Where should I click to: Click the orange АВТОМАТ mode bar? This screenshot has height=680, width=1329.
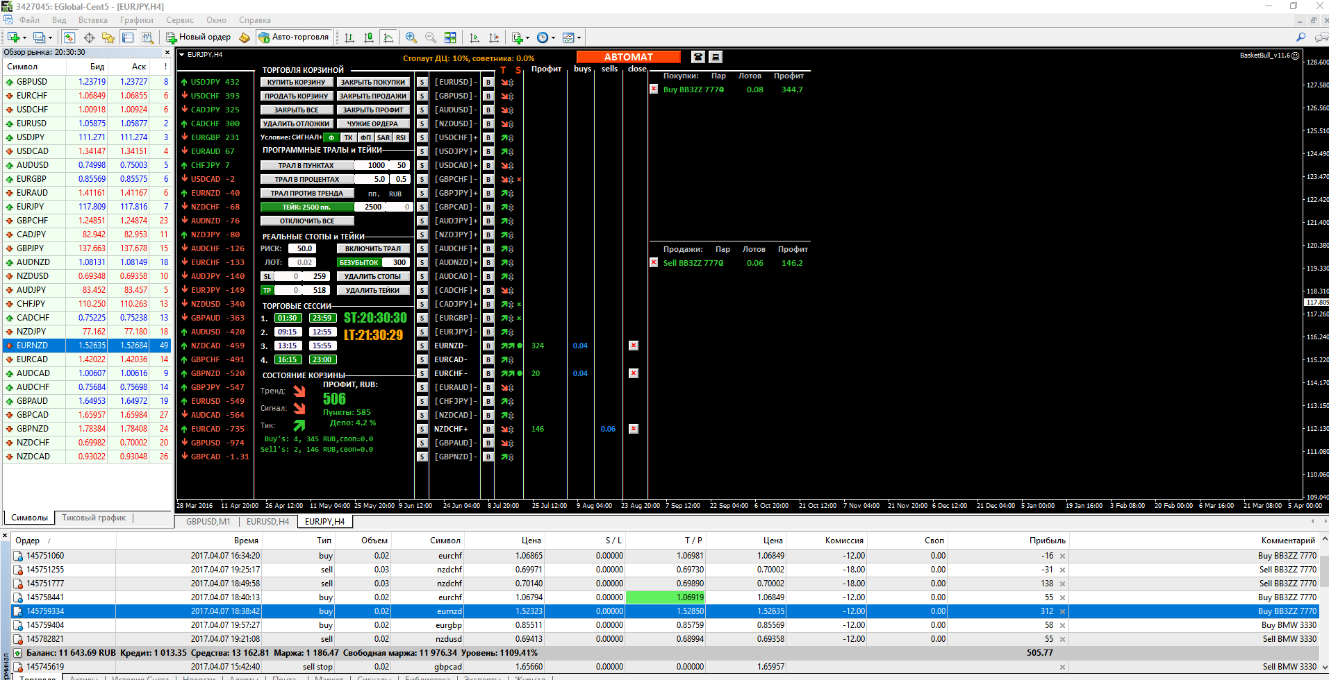628,57
